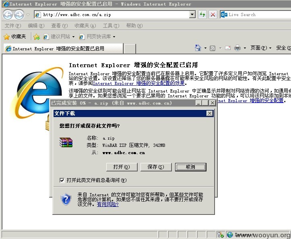Click the file type text WinRAR ZIP 压缩文件, 342MB
The image size is (291, 239).
134,145
